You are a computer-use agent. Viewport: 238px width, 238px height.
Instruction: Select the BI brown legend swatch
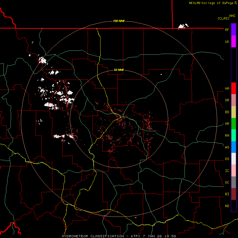(x=234, y=194)
